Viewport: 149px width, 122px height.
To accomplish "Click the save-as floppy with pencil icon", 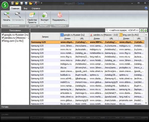I will point(26,3).
